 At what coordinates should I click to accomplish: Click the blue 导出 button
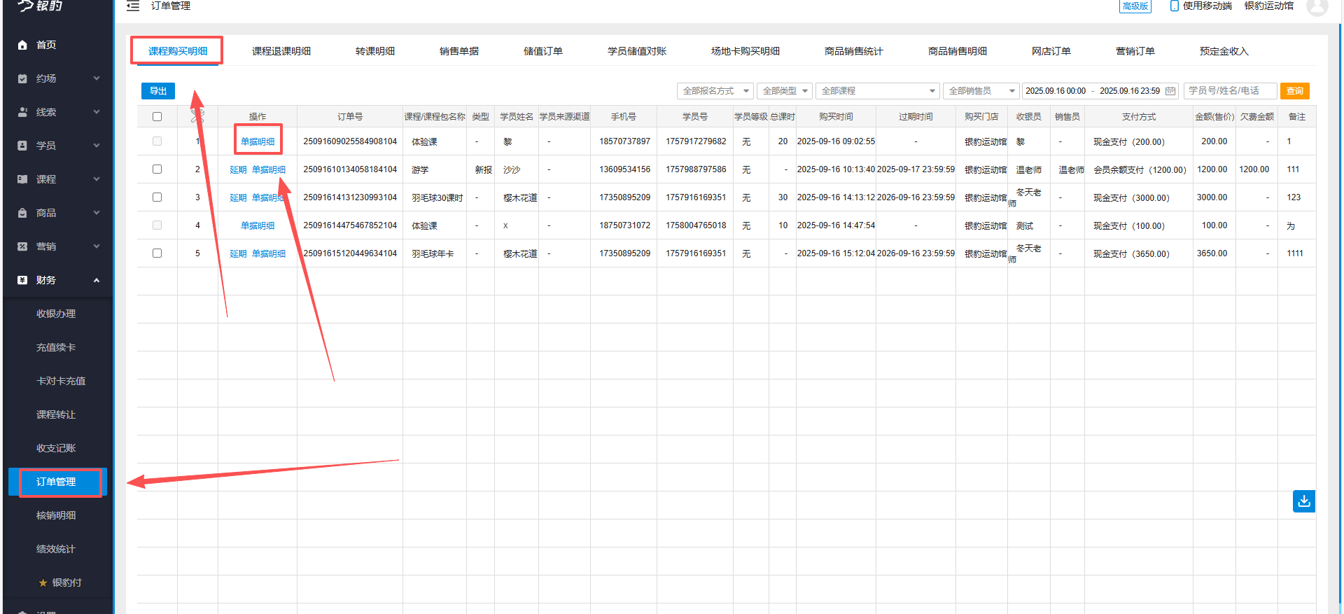(158, 91)
